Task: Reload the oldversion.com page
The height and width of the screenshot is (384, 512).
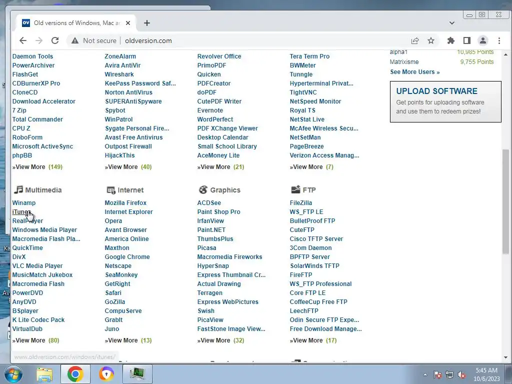Action: tap(55, 40)
